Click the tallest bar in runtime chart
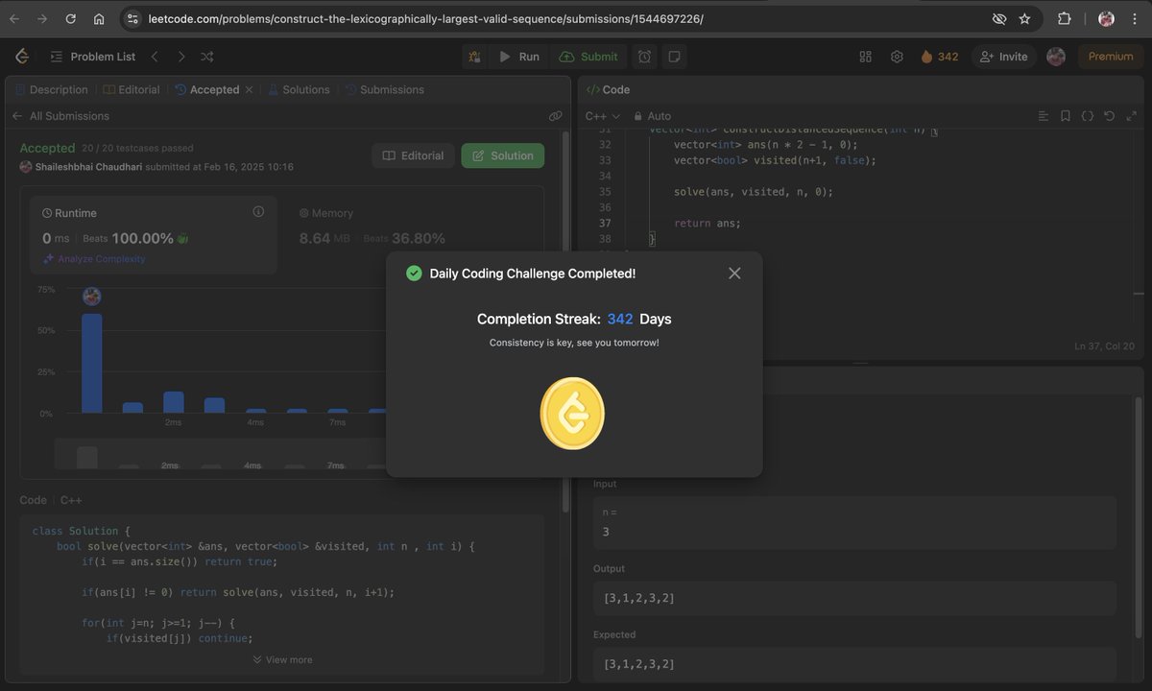The image size is (1152, 691). tap(91, 363)
